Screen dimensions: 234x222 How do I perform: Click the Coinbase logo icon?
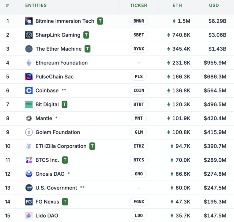(29, 91)
